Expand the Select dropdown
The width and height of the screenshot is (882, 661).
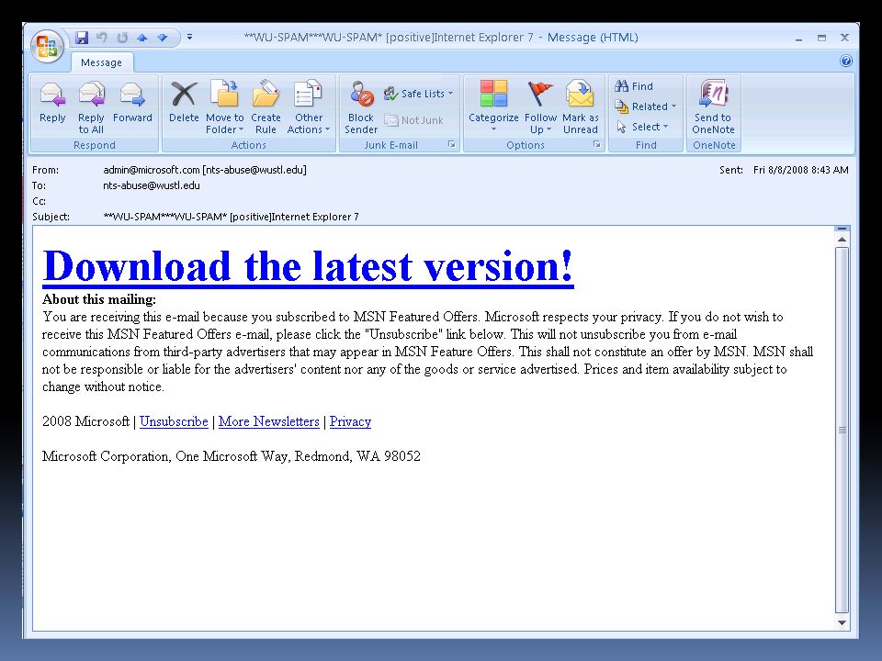pyautogui.click(x=642, y=127)
